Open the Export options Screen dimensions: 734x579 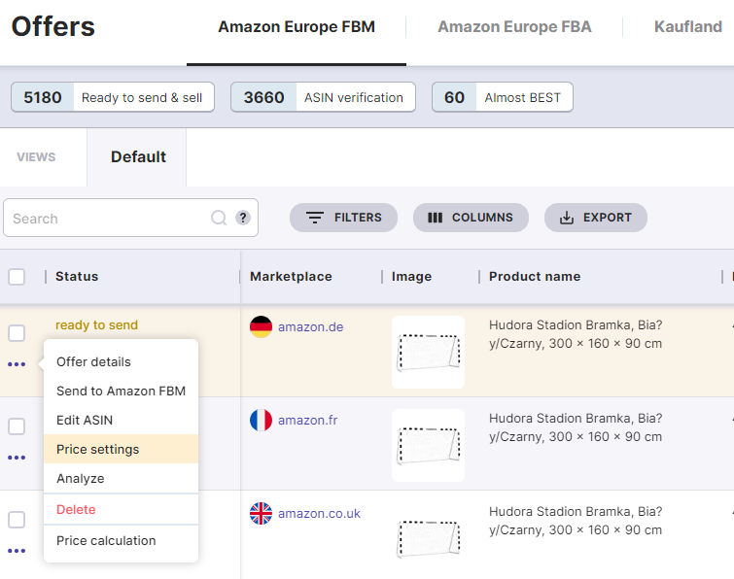pos(595,218)
